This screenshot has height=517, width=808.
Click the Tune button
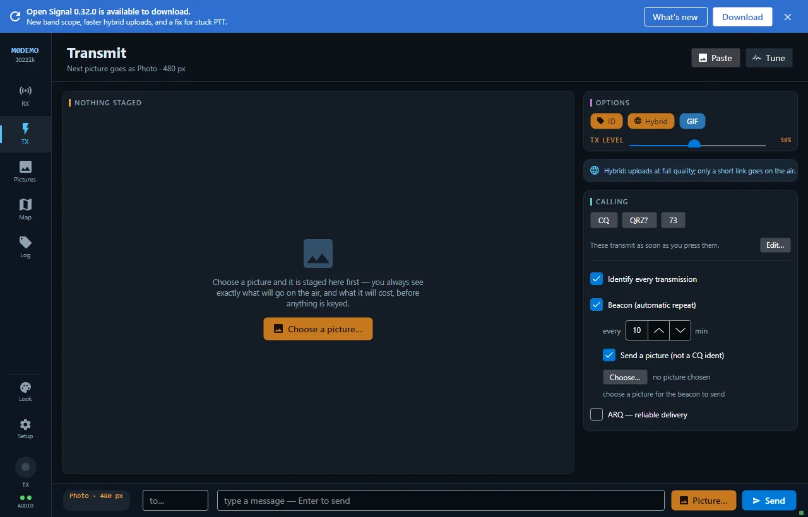pos(769,58)
